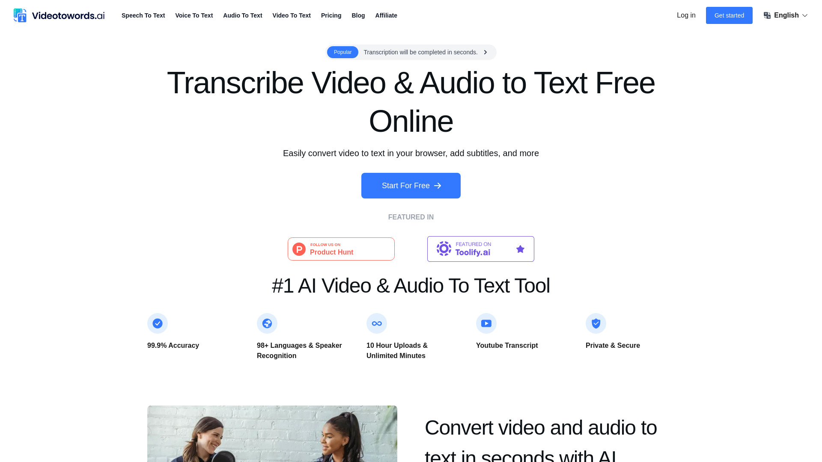Click the Blog navigation item
Viewport: 822px width, 462px height.
pos(358,15)
